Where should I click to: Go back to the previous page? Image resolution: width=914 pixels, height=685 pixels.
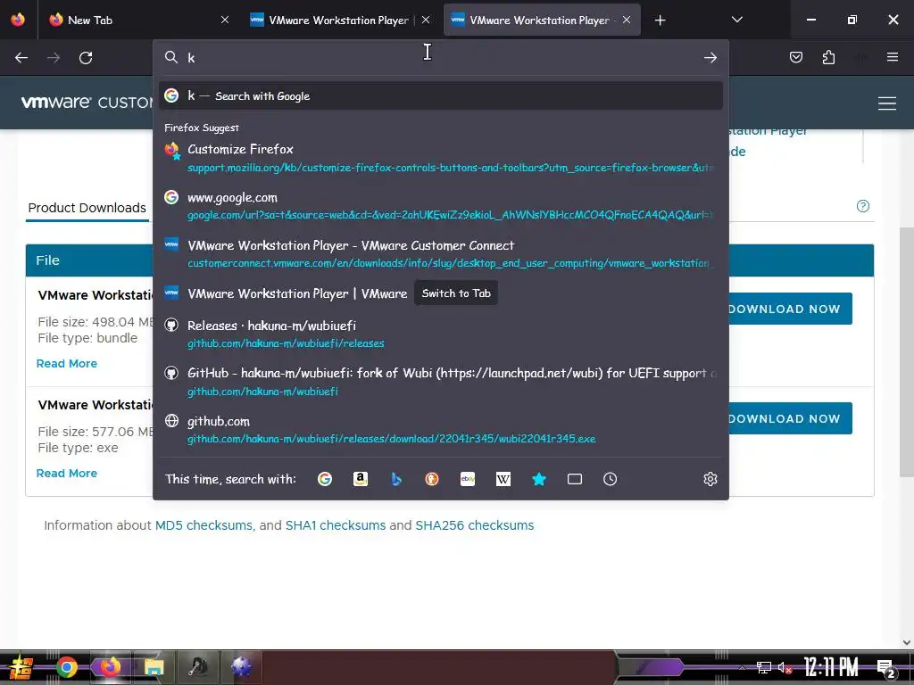click(x=21, y=58)
